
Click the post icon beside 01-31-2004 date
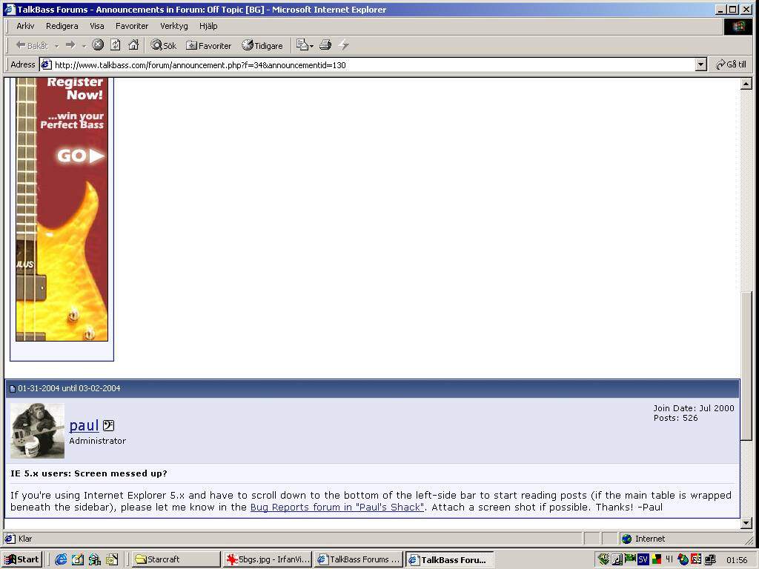(13, 388)
